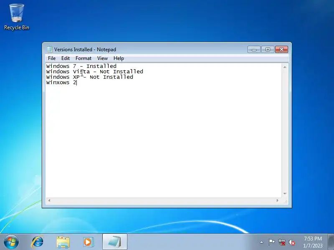Launch Windows Media Player from taskbar
Image resolution: width=334 pixels, height=250 pixels.
89,242
